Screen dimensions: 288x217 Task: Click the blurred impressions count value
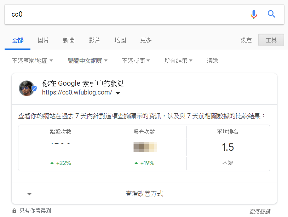point(145,147)
